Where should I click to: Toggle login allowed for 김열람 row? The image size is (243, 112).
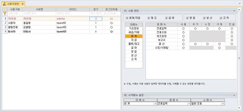pos(111,27)
